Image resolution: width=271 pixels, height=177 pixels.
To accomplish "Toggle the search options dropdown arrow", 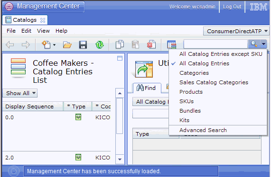I will [x=263, y=44].
